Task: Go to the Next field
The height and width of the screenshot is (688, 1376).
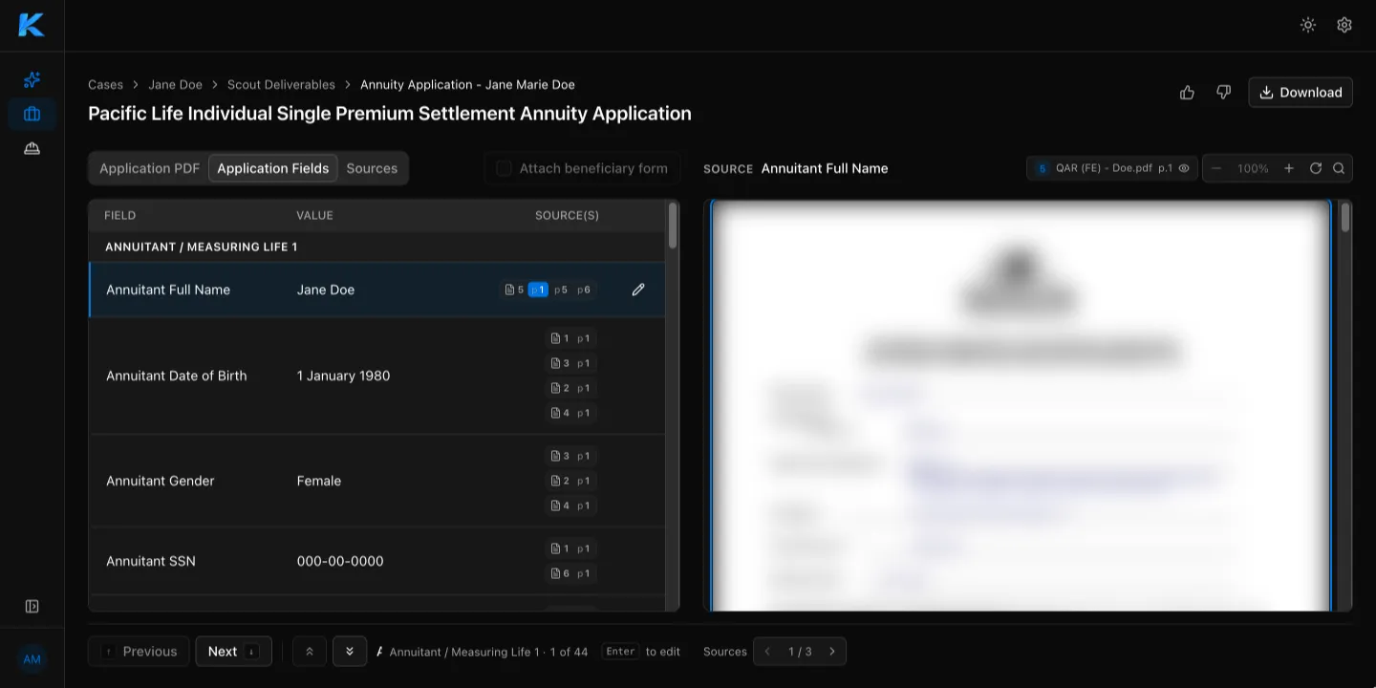Action: click(x=234, y=652)
